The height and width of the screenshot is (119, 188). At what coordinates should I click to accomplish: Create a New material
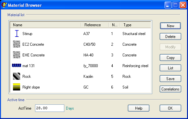[170, 26]
